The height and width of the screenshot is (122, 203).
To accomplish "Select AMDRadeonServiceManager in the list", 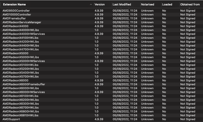I will coord(102,22).
